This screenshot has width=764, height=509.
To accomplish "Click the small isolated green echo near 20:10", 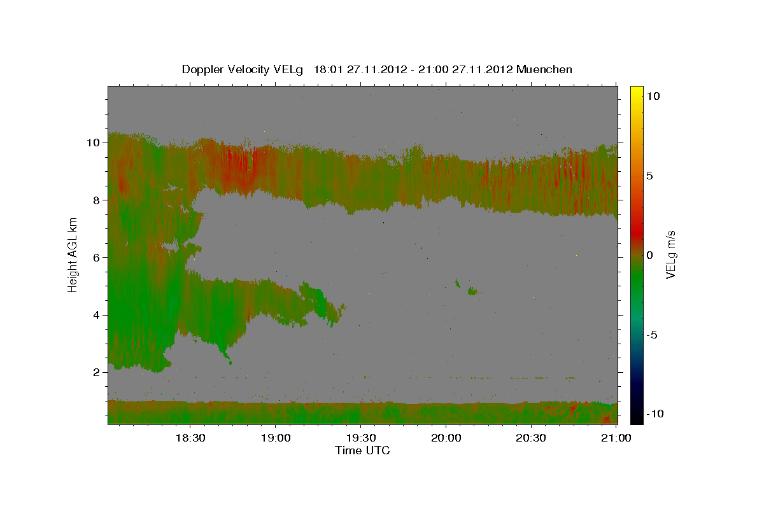I will 472,291.
